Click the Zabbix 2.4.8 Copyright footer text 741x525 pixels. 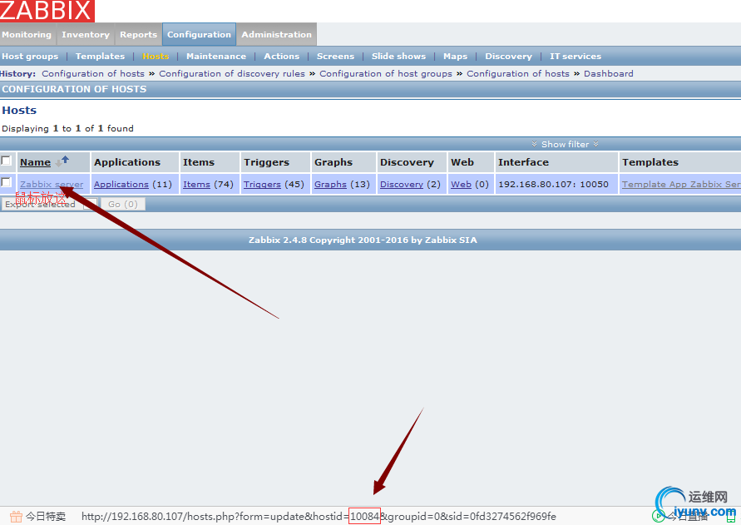coord(363,240)
